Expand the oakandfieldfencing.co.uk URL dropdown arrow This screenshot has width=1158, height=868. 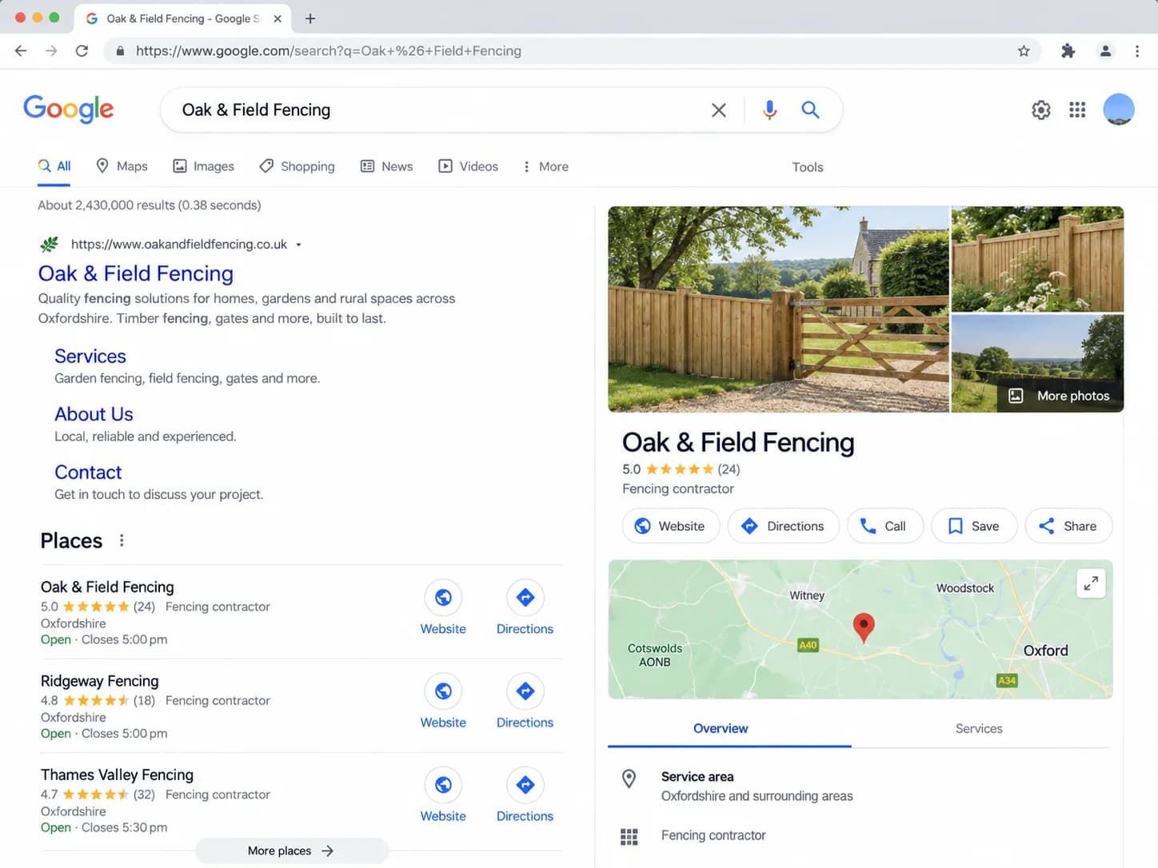(x=298, y=245)
